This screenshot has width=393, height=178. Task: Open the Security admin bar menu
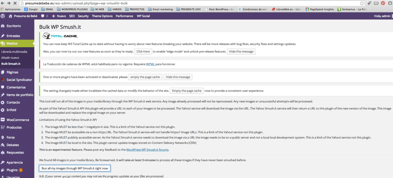tap(83, 16)
